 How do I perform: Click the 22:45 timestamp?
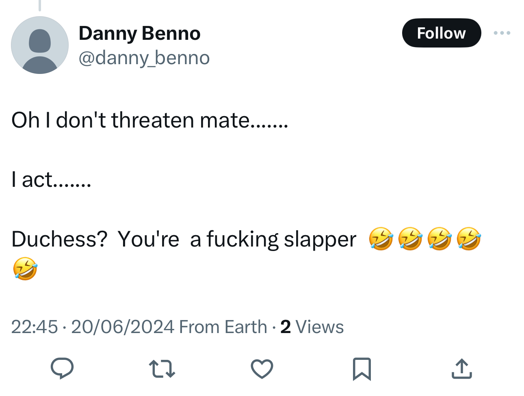click(35, 327)
